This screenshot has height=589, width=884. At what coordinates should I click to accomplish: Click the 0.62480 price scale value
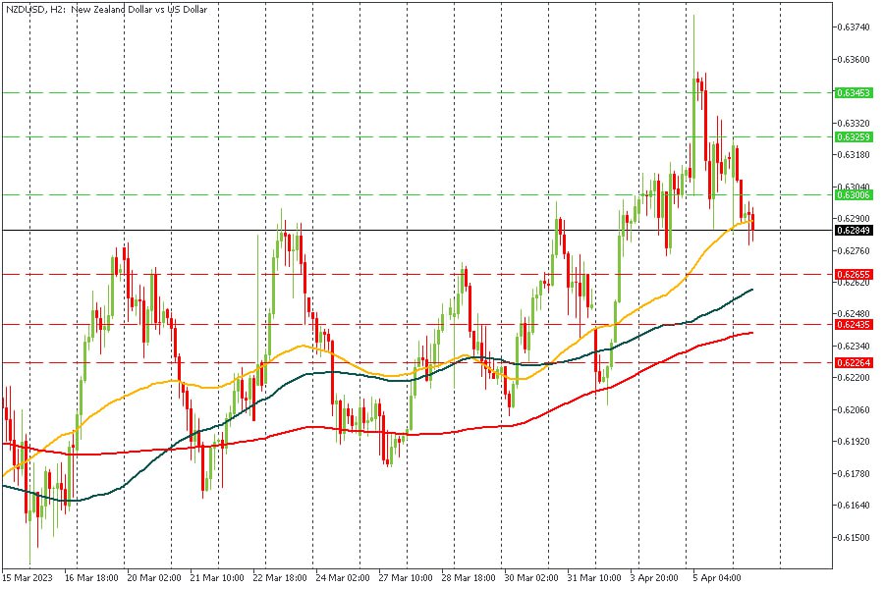click(853, 314)
